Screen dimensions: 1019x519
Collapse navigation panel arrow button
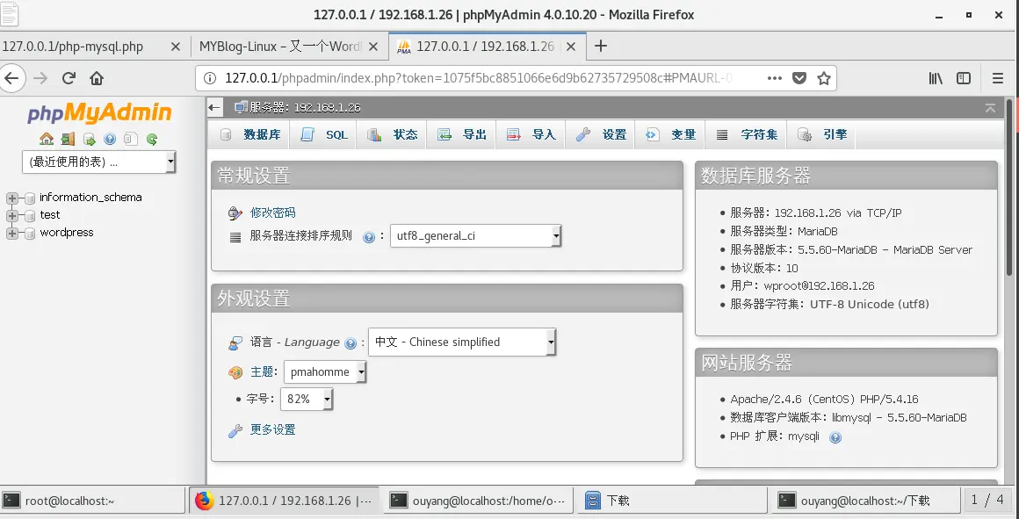pos(215,108)
